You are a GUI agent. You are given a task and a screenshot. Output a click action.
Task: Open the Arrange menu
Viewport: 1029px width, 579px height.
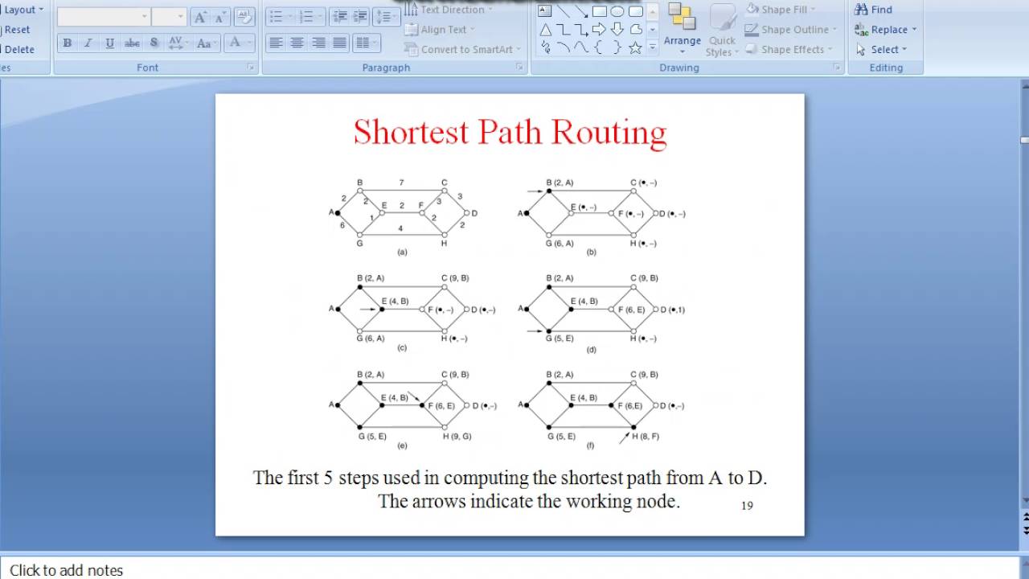point(683,28)
